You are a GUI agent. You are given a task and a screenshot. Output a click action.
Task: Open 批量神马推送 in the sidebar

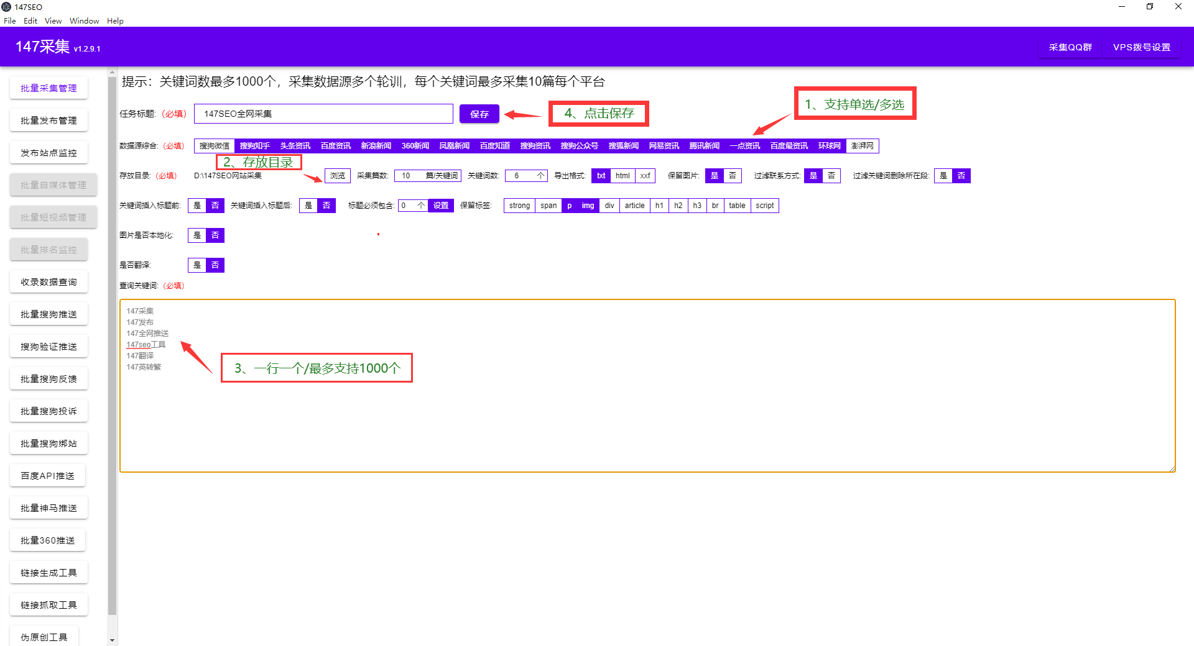49,508
